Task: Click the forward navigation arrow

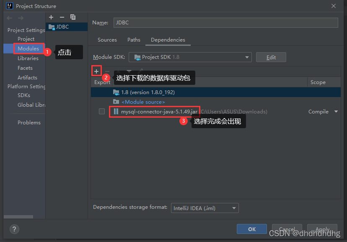Action: [21, 18]
